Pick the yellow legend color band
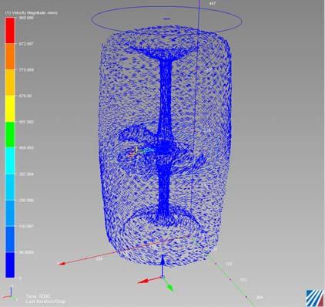Image resolution: width=325 pixels, height=307 pixels. 10,108
